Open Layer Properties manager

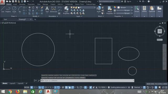coord(66,10)
